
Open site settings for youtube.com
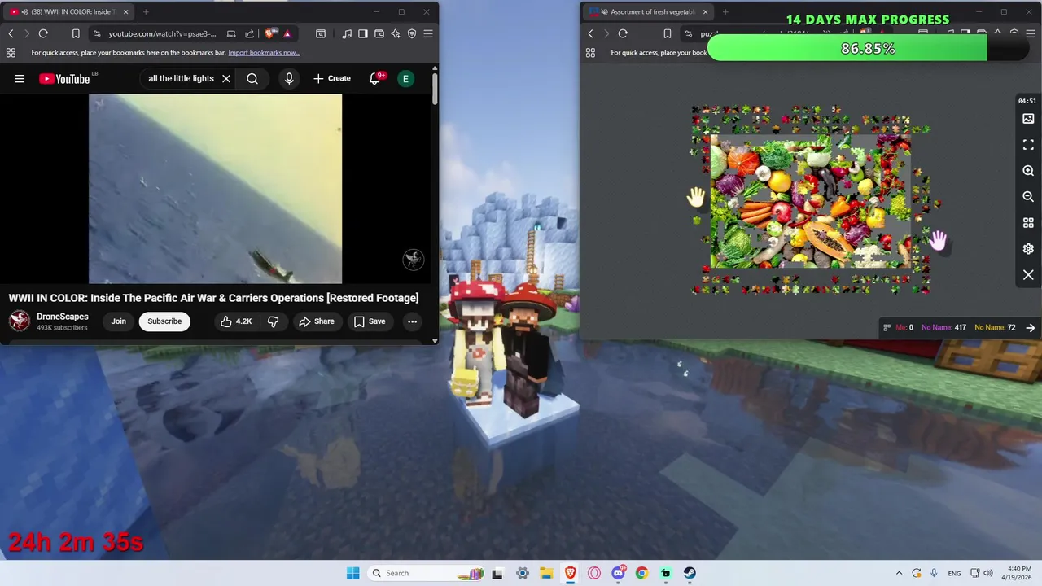[97, 33]
